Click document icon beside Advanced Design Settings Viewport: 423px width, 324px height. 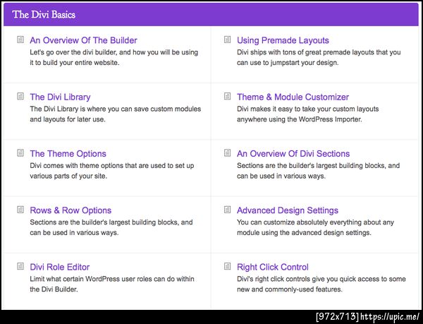[x=228, y=210]
